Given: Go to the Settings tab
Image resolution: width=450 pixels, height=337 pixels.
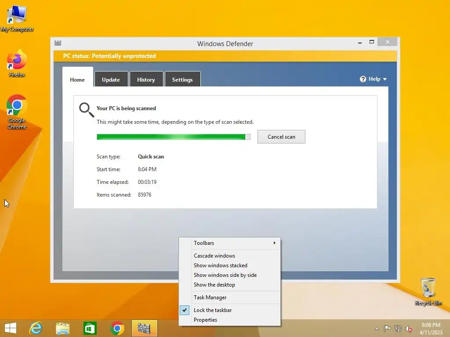Looking at the screenshot, I should click(x=182, y=80).
